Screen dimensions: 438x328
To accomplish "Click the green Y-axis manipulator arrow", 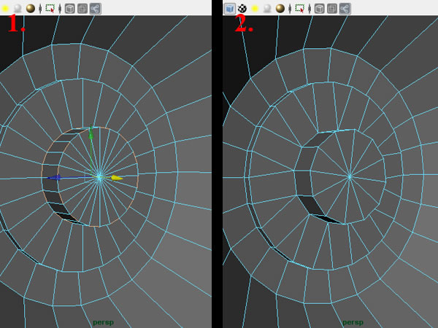I will (91, 133).
